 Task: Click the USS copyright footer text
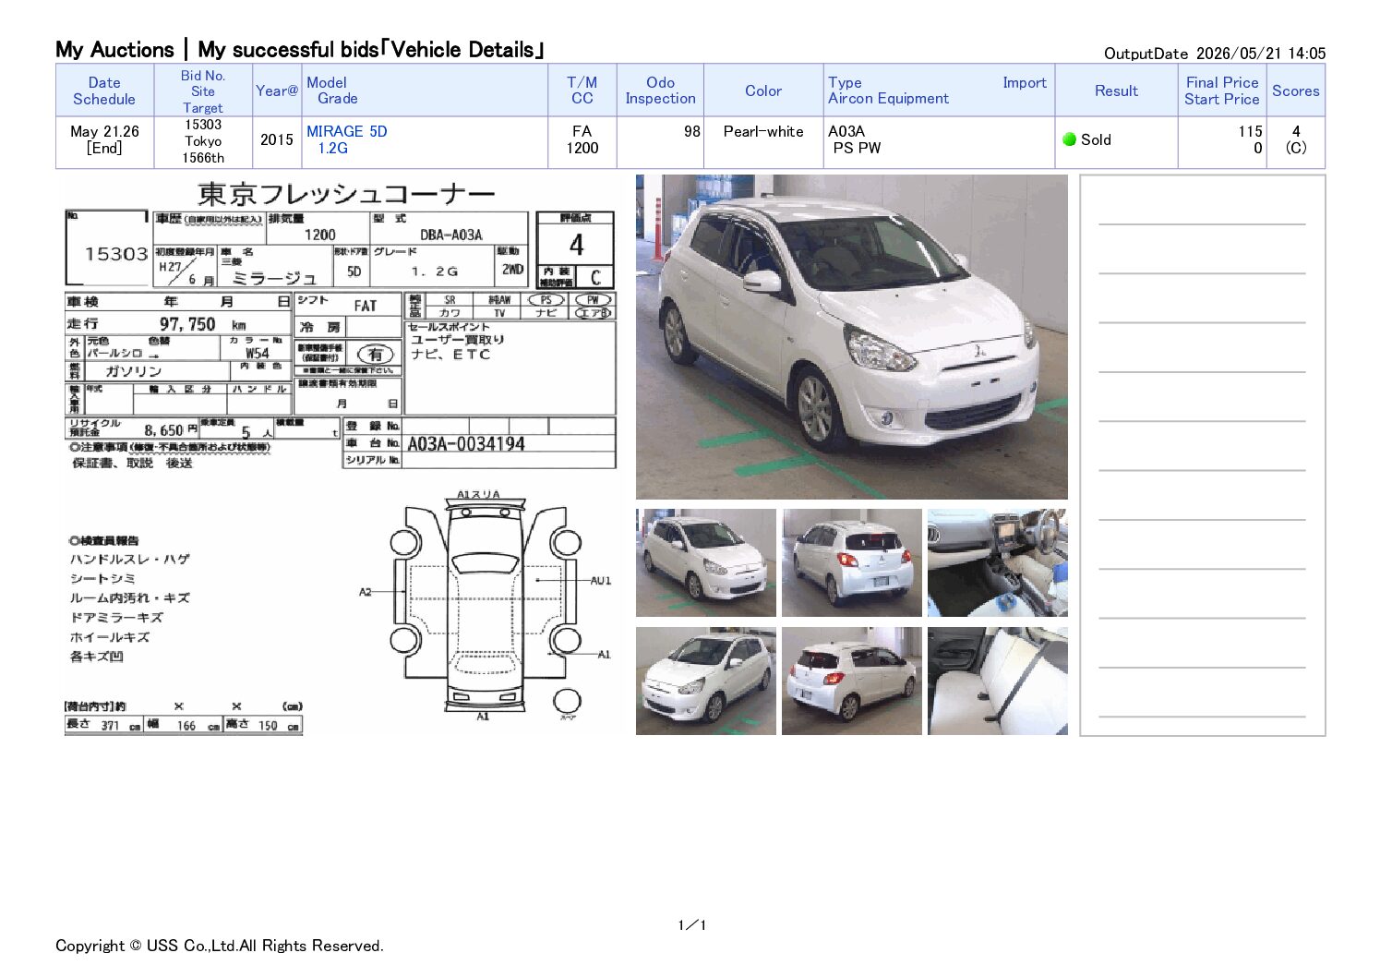pos(220,946)
